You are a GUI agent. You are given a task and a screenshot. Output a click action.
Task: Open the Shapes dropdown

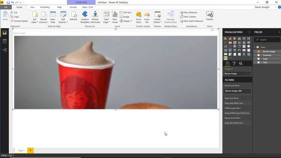(x=126, y=21)
